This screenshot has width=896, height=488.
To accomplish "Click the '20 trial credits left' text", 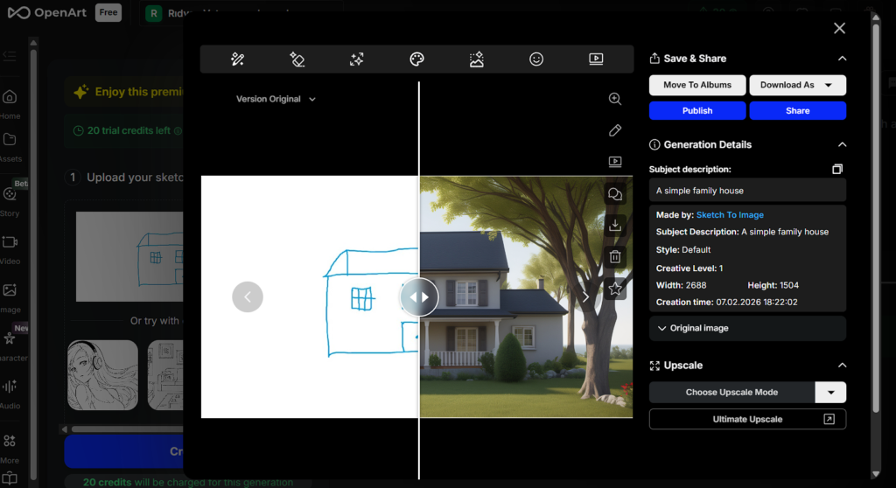I will pos(129,131).
